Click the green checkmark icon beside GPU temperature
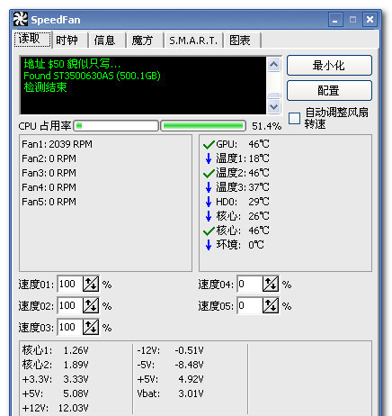This screenshot has height=416, width=392. pyautogui.click(x=209, y=145)
